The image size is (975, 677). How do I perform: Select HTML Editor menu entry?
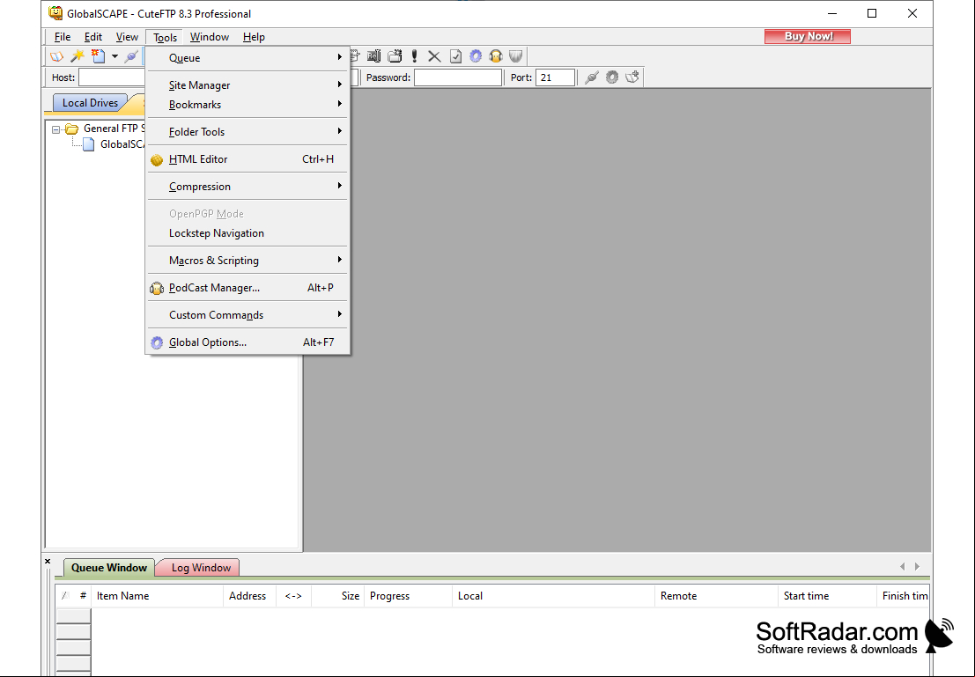(247, 159)
